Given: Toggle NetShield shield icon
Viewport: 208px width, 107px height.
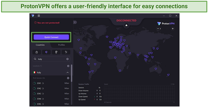Looking at the screenshot, I should click(x=46, y=52).
